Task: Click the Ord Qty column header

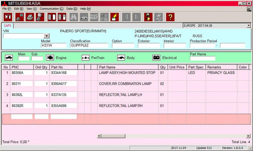Action: [x=41, y=67]
